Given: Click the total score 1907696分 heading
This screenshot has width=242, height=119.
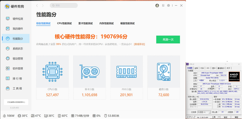Looking at the screenshot, I should coord(91,37).
